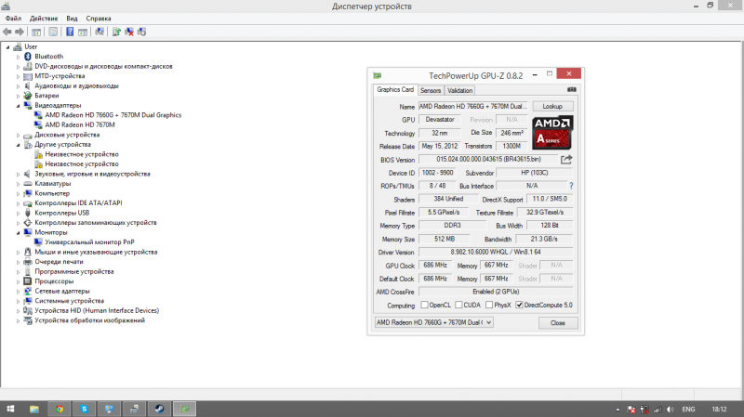Click the Driver Version field
Viewport: 744px width, 417px height.
(x=496, y=252)
